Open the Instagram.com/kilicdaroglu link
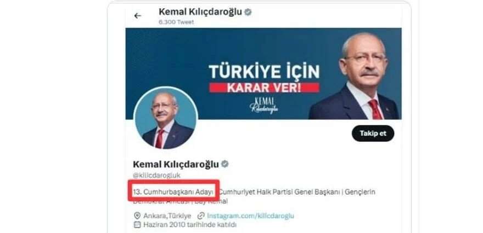 click(x=250, y=216)
